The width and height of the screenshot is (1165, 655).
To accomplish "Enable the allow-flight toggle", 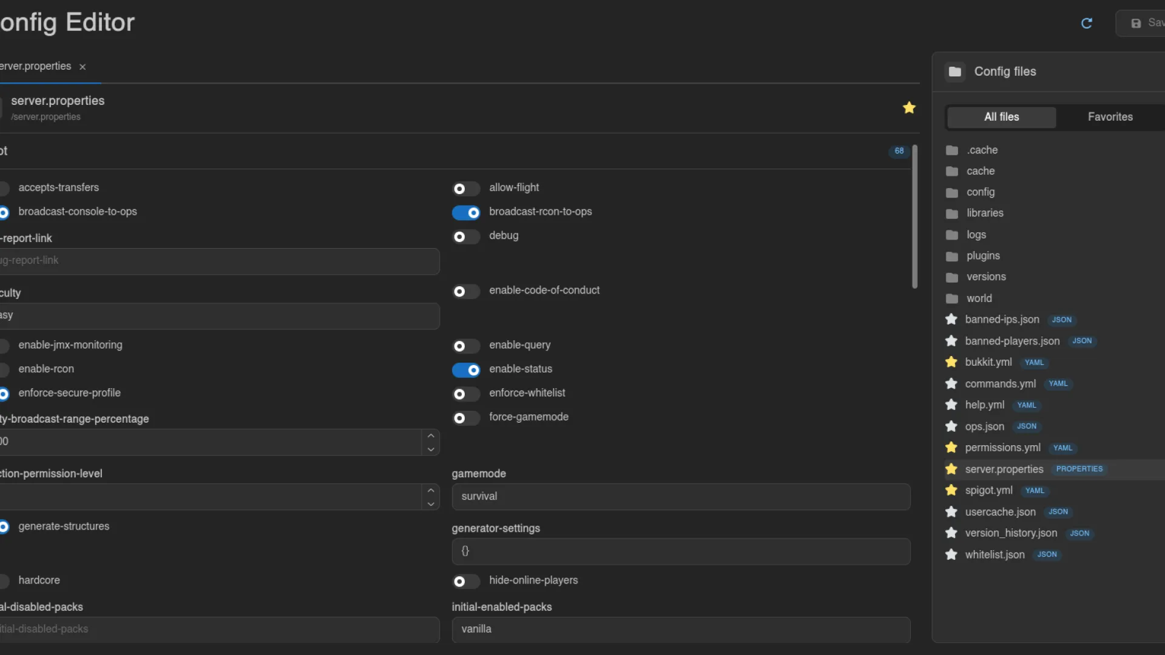I will click(x=466, y=189).
